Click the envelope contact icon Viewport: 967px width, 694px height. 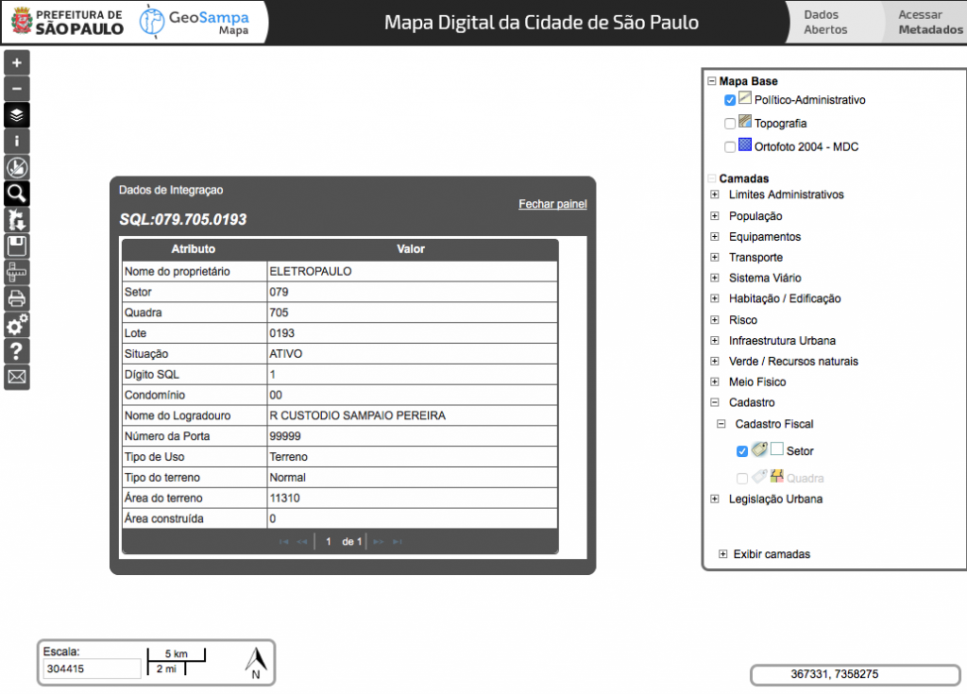(16, 377)
